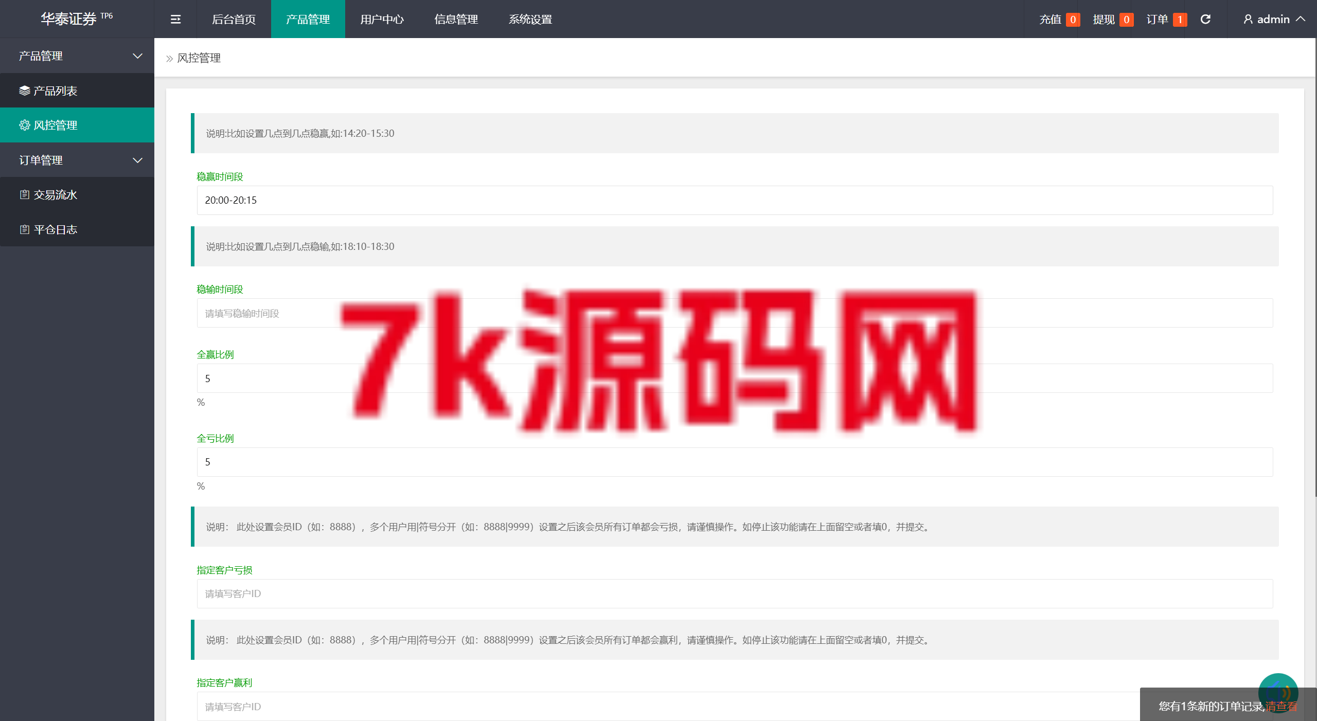Click the round sound notification icon
This screenshot has height=721, width=1317.
[1278, 692]
